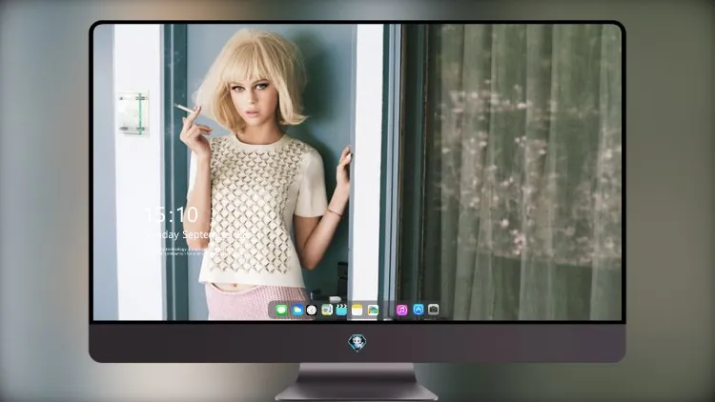Click the 15:10 clock widget
715x402 pixels.
(x=172, y=214)
